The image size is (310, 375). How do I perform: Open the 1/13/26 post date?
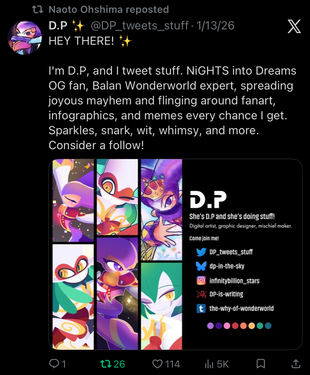pos(215,26)
